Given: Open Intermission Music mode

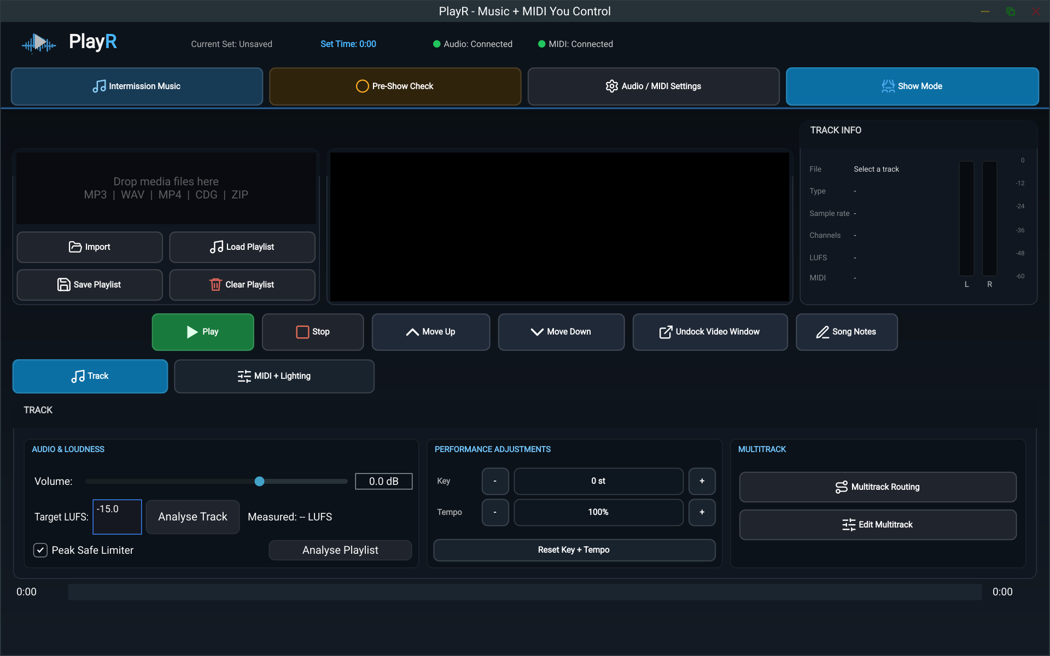Looking at the screenshot, I should [137, 86].
